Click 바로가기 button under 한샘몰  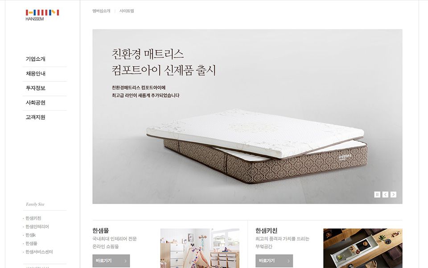pyautogui.click(x=111, y=261)
